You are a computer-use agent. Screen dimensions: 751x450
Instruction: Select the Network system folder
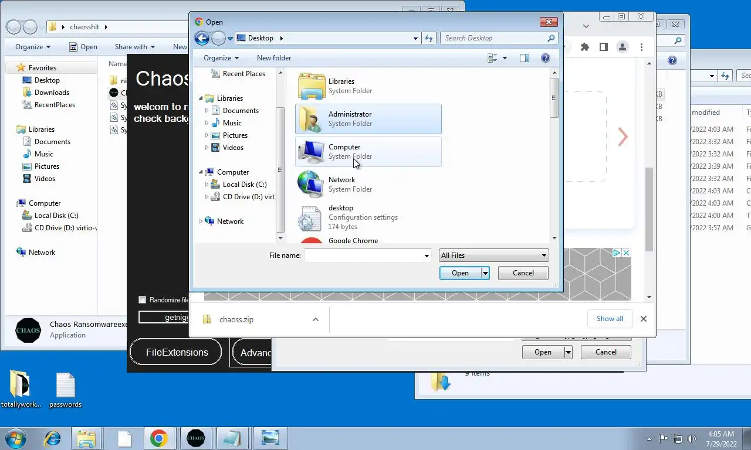pyautogui.click(x=368, y=185)
